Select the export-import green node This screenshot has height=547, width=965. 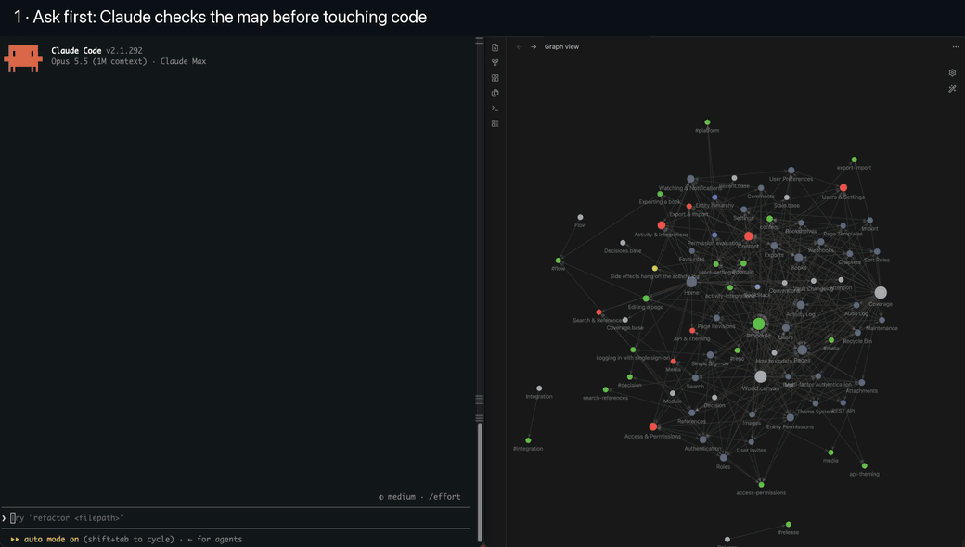855,159
